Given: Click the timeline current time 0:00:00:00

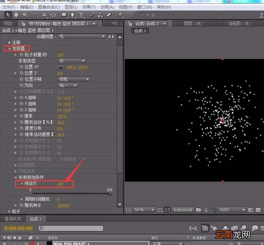Looking at the screenshot, I should pos(18,228).
